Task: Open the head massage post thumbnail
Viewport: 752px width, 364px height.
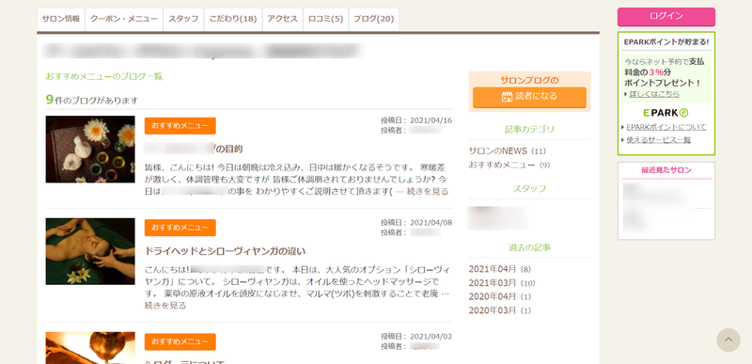Action: pos(90,251)
